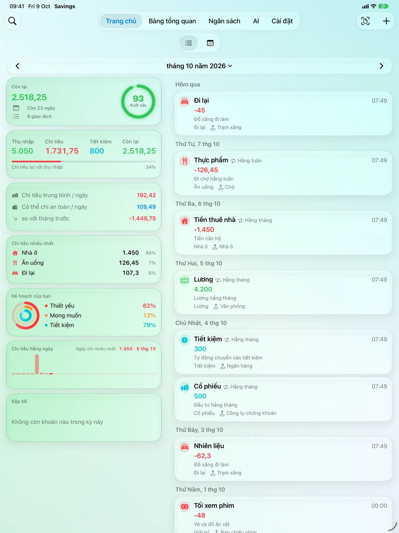Click the Chi tiêu so với thu nhập progress bar

84,161
